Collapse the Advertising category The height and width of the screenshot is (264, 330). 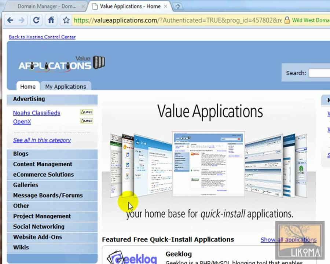52,99
